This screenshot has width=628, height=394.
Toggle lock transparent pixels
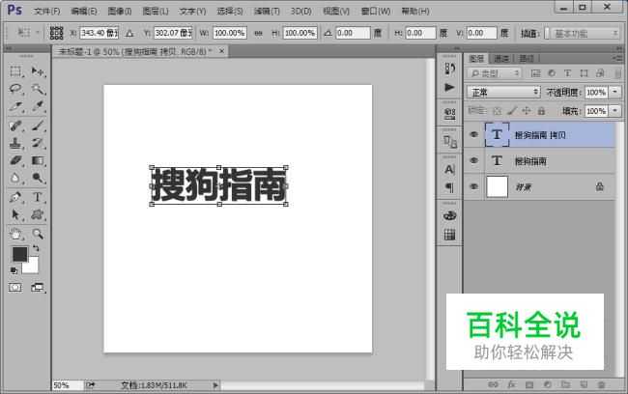(497, 111)
